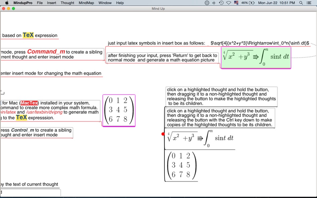Select thought mentioning Ctrl key down copies
The height and width of the screenshot is (198, 317).
click(220, 118)
